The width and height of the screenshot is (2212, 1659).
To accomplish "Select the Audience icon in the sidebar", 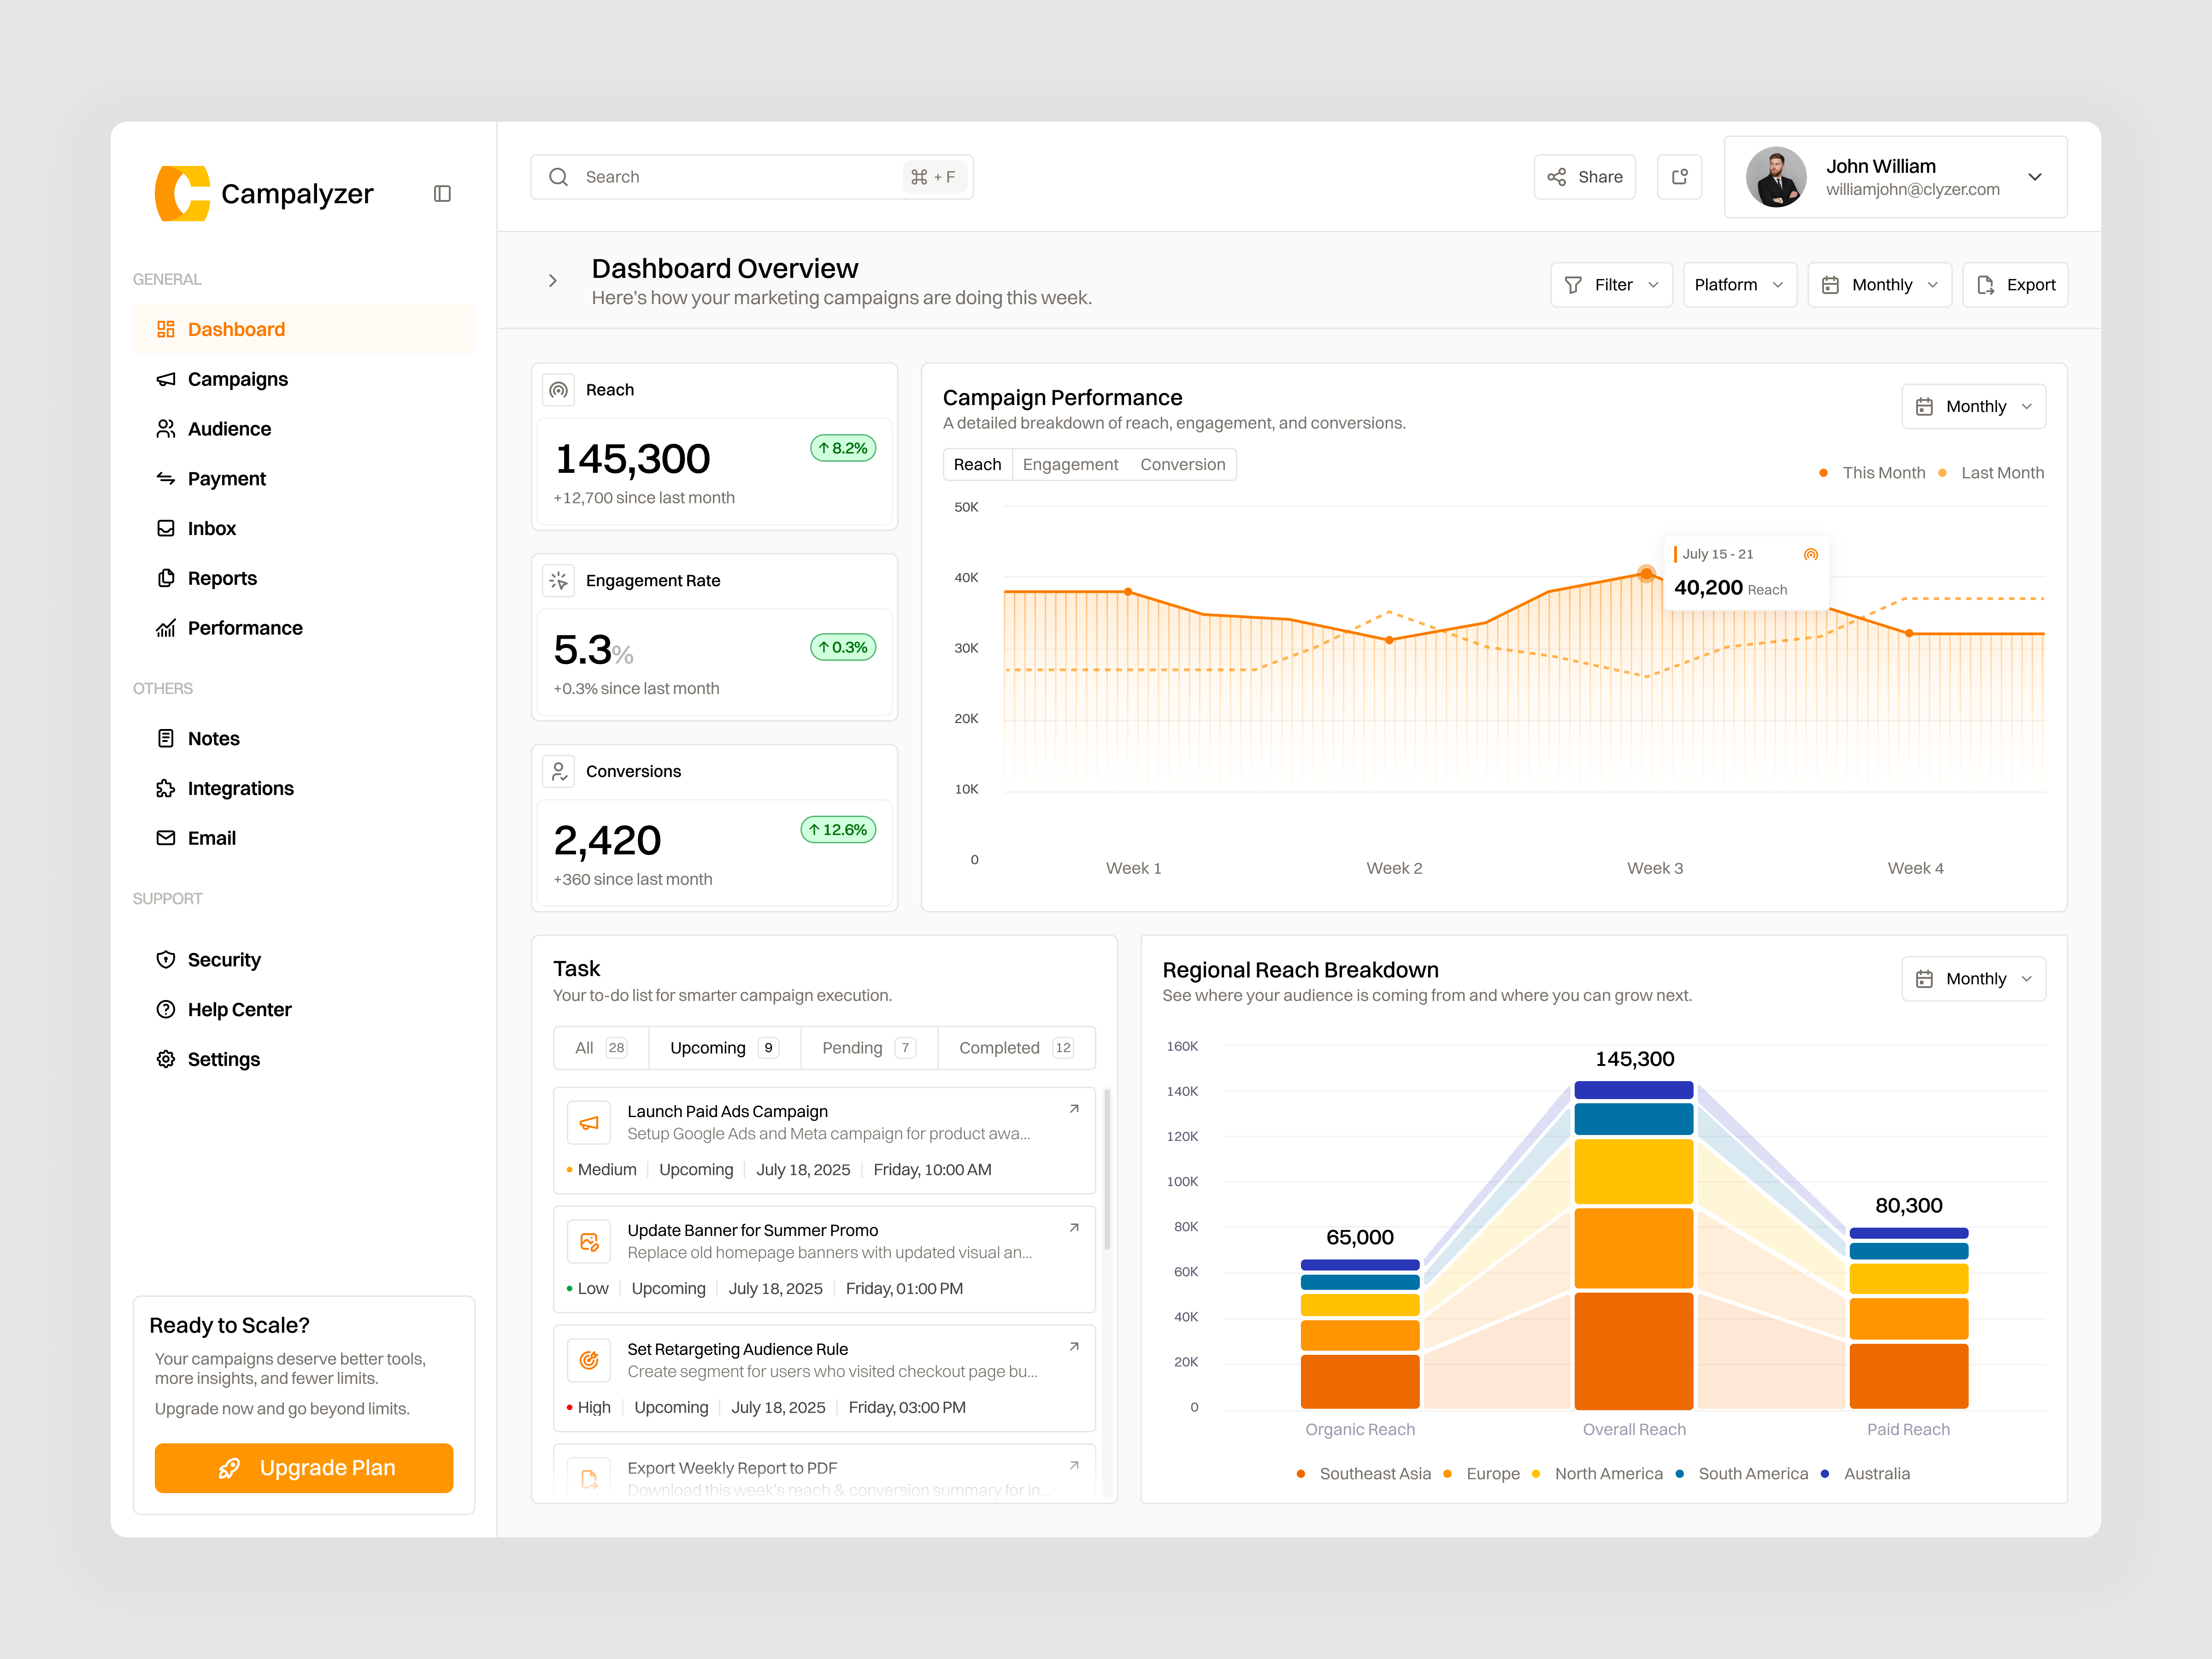I will pyautogui.click(x=166, y=428).
